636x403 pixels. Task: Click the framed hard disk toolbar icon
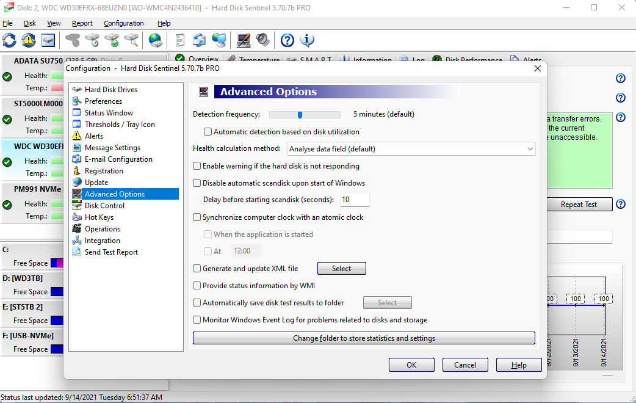[48, 40]
